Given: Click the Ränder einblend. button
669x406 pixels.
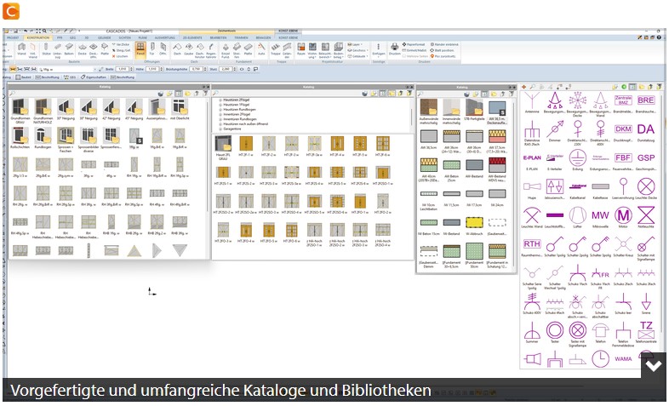Looking at the screenshot, I should click(444, 44).
